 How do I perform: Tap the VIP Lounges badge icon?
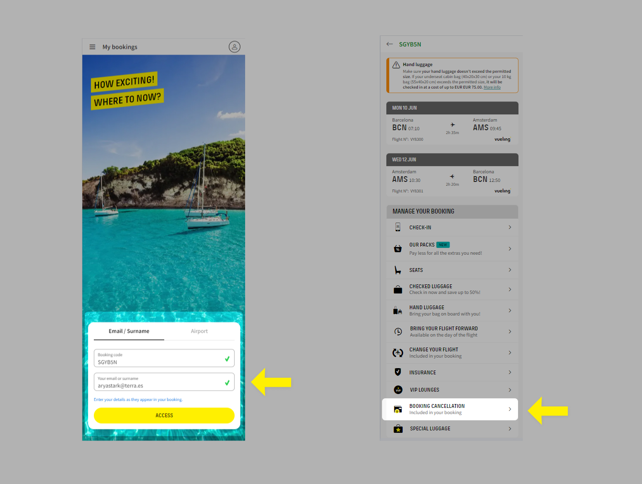pos(398,390)
